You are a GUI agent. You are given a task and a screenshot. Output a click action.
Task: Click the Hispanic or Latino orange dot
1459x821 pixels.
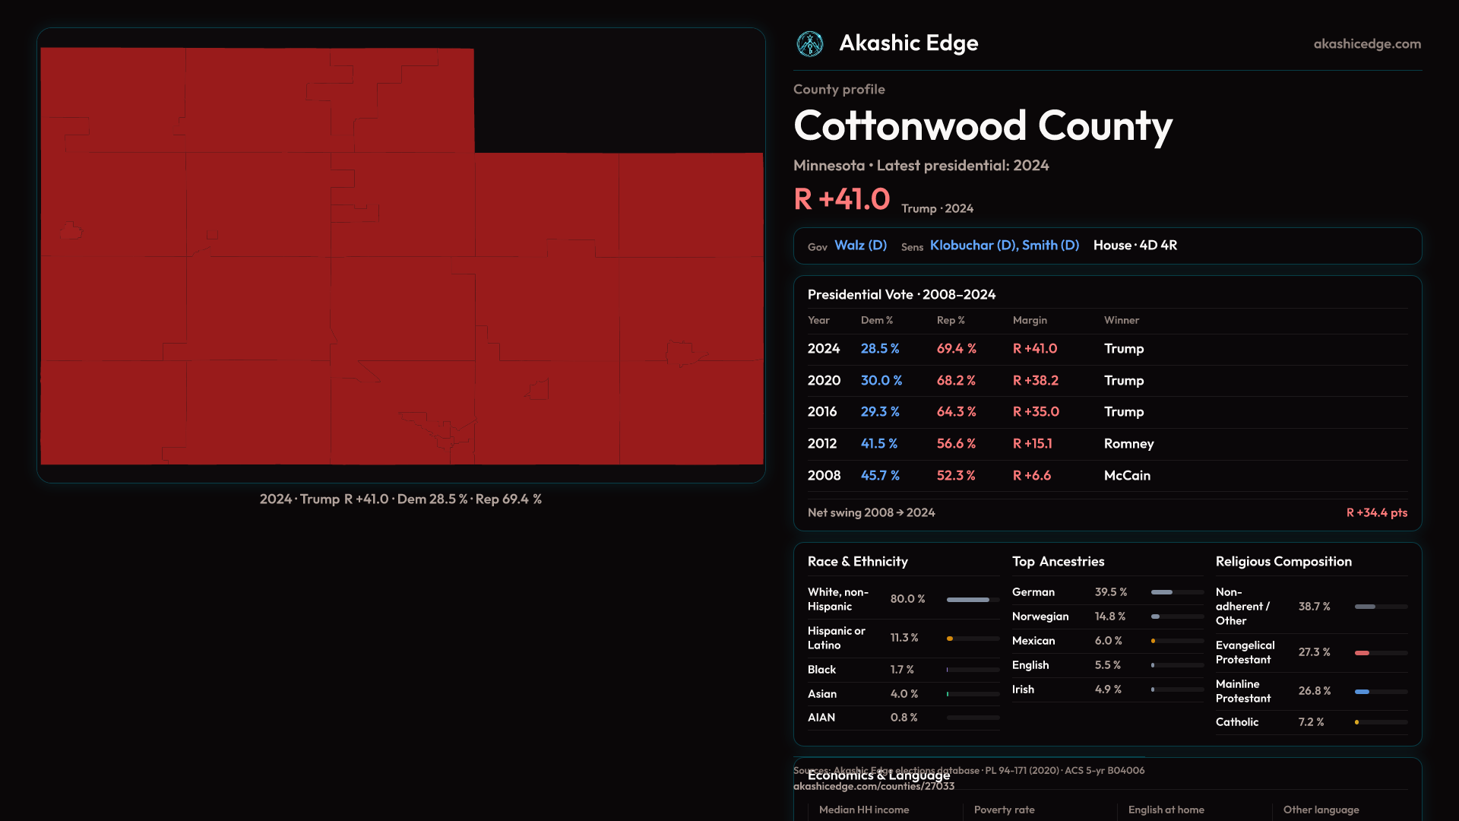[950, 639]
